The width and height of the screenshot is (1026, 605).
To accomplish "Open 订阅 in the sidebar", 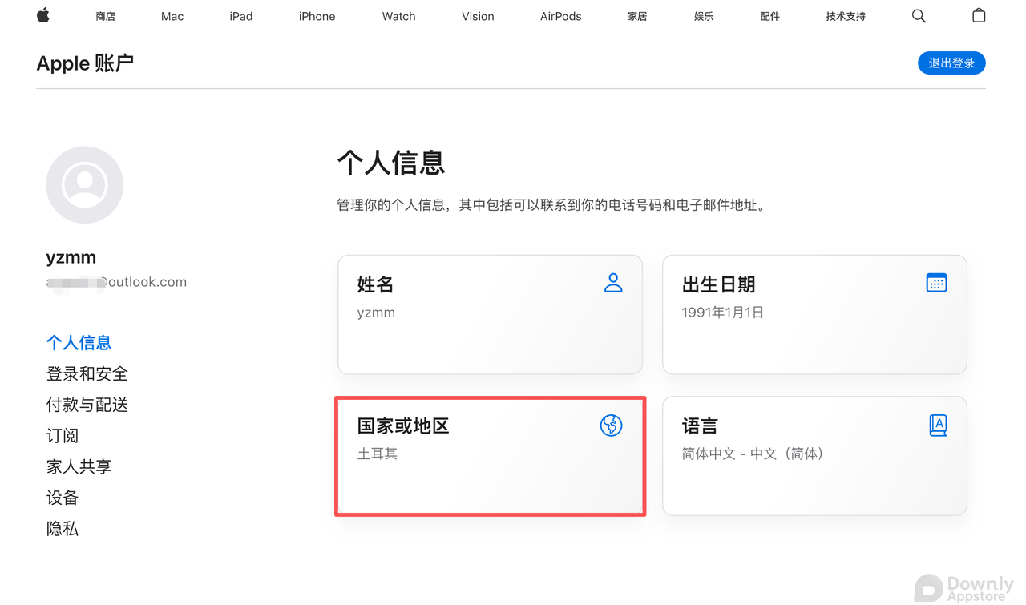I will 63,436.
